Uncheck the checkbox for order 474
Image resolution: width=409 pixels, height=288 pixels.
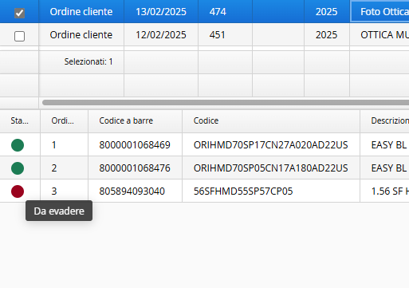(19, 13)
